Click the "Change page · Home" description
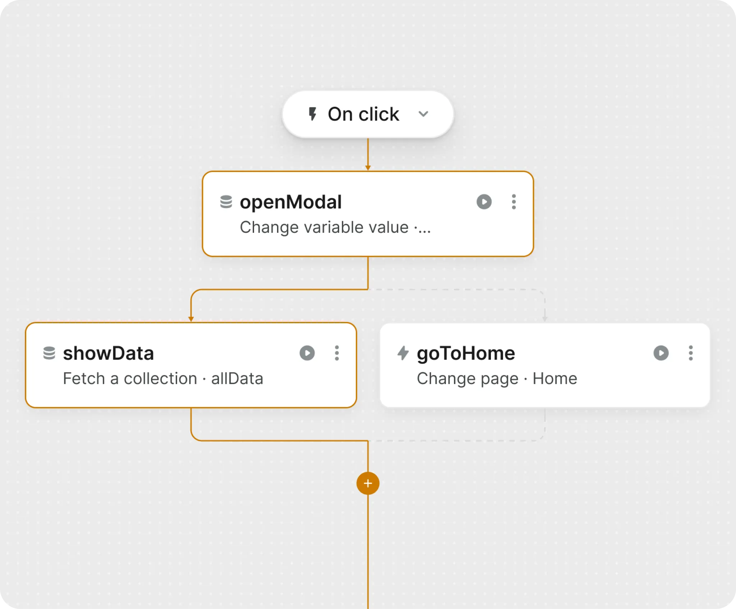Screen dimensions: 736x609 coord(497,379)
